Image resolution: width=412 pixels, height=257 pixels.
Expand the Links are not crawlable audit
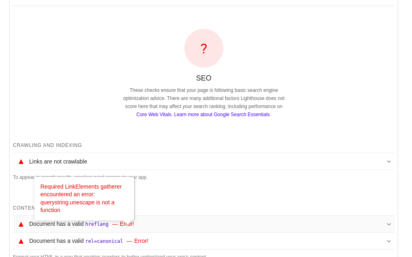click(x=389, y=161)
